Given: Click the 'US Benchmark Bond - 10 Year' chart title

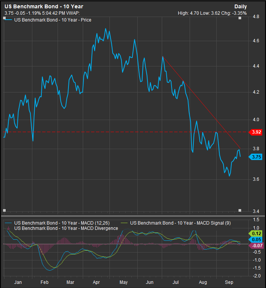Looking at the screenshot, I should (44, 7).
